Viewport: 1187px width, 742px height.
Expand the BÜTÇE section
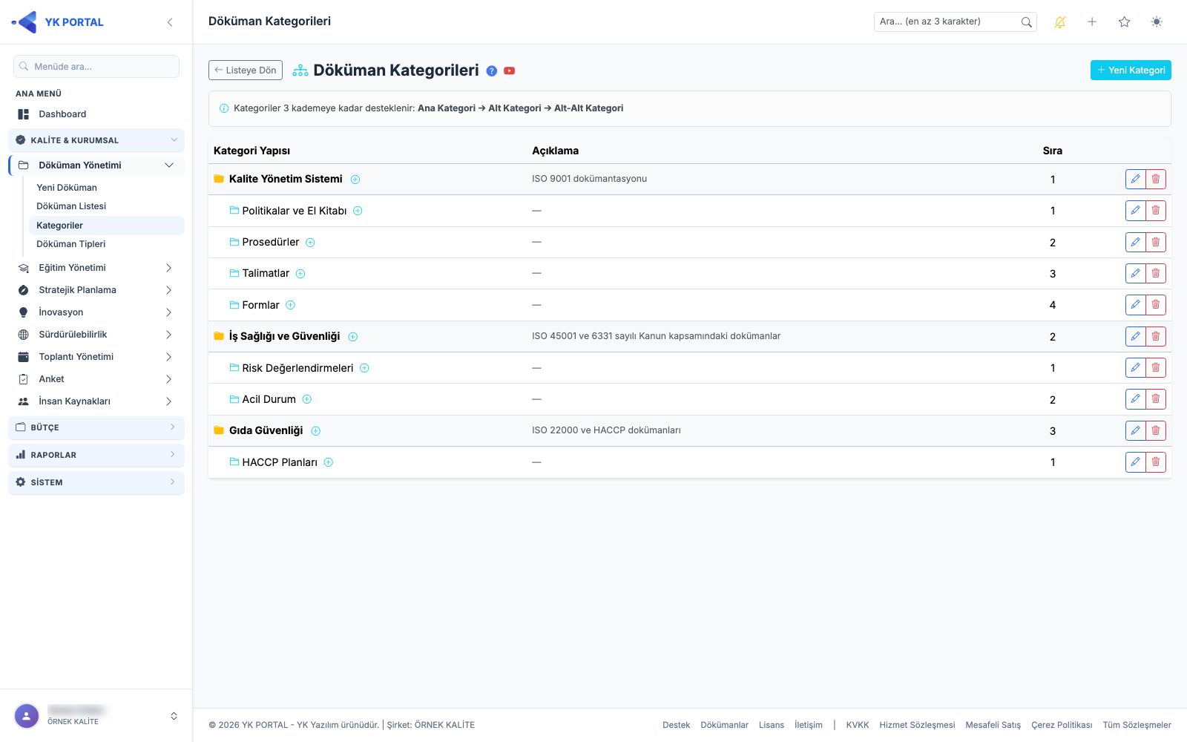pyautogui.click(x=96, y=427)
